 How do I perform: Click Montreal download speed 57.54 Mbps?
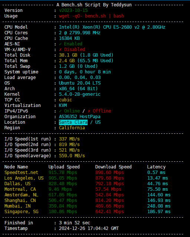(x=108, y=189)
